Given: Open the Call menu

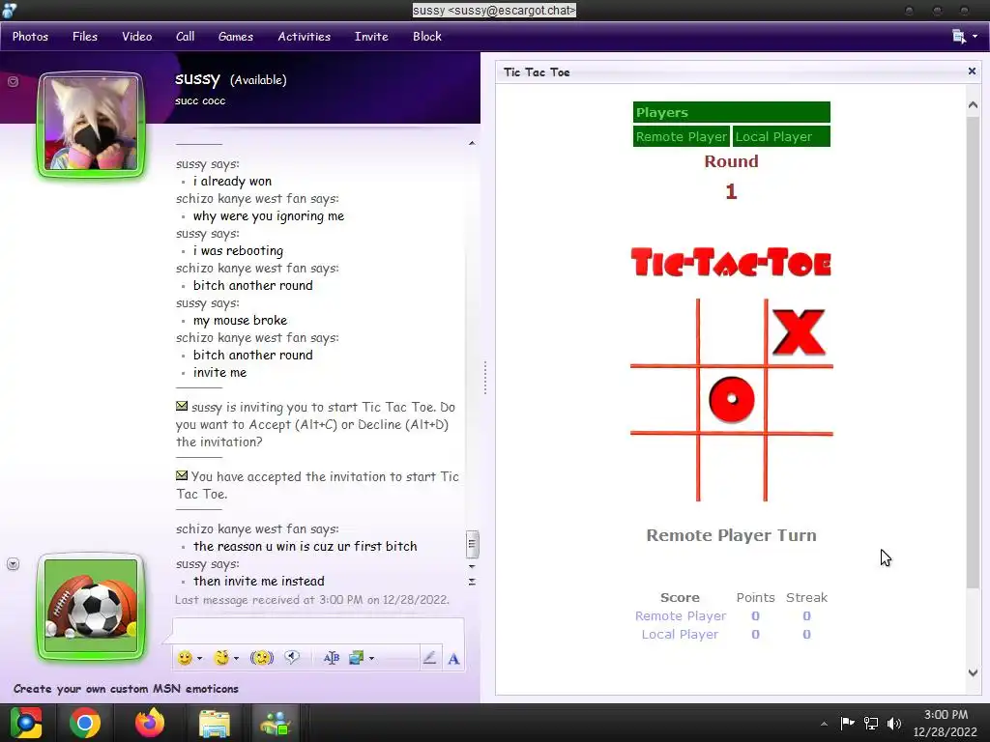Looking at the screenshot, I should [185, 37].
